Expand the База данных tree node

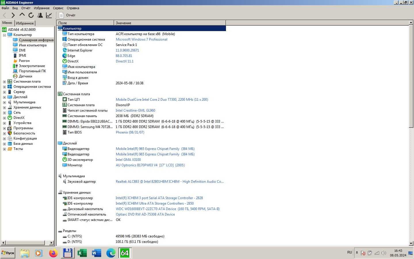(4, 144)
